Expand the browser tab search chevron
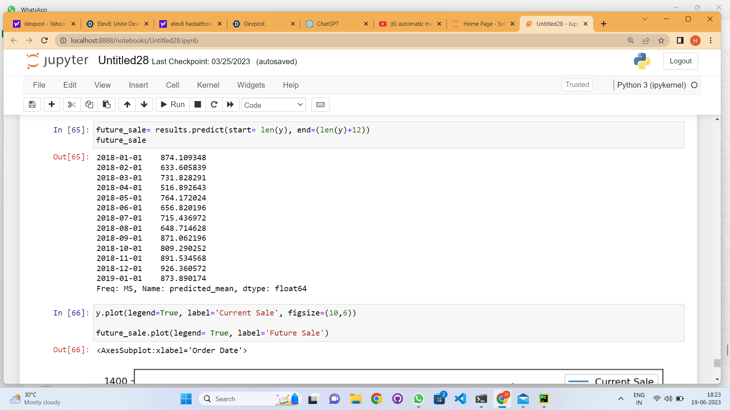 tap(645, 19)
